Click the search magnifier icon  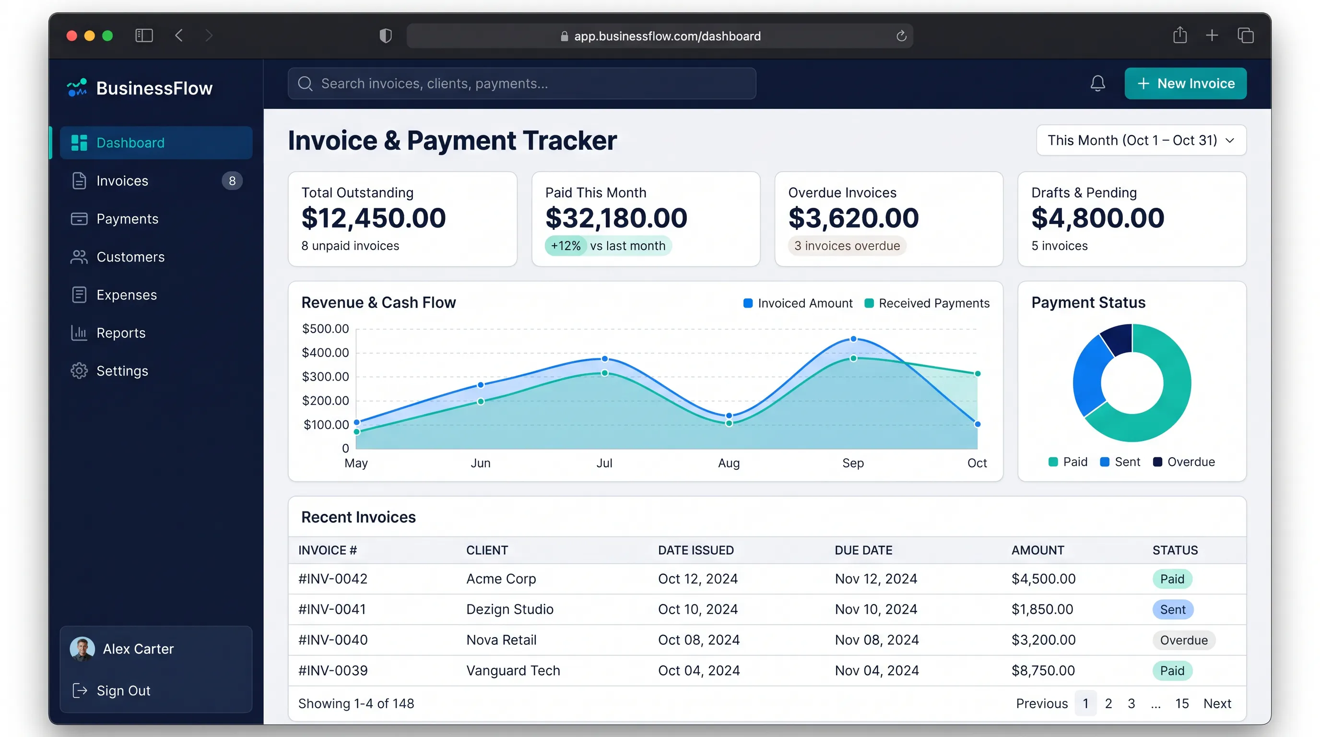click(306, 83)
